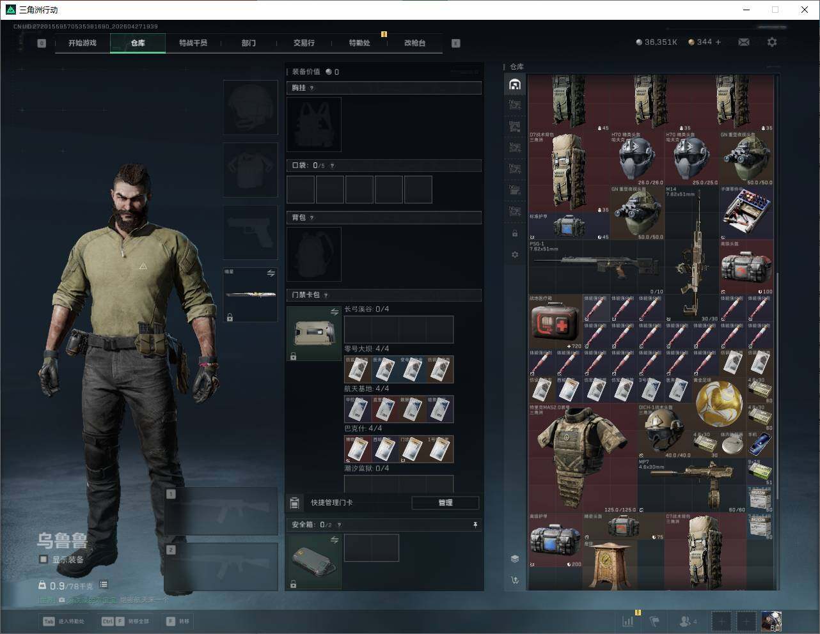Click the empty chest rig slot

tap(314, 125)
